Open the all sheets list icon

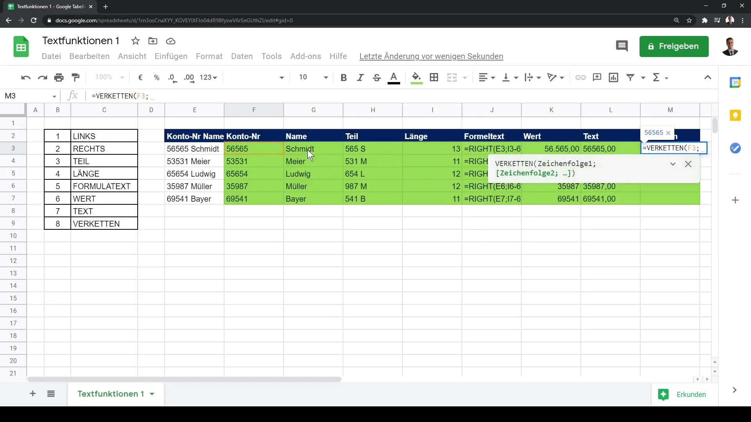pyautogui.click(x=51, y=394)
